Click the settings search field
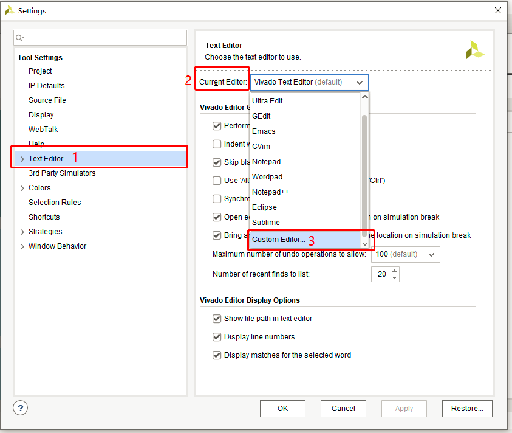The height and width of the screenshot is (433, 512). 100,38
